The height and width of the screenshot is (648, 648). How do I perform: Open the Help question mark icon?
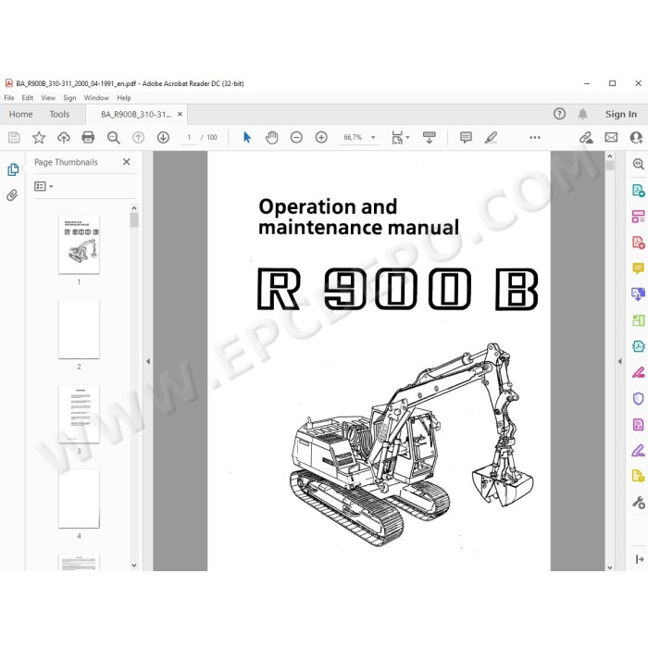pos(559,114)
